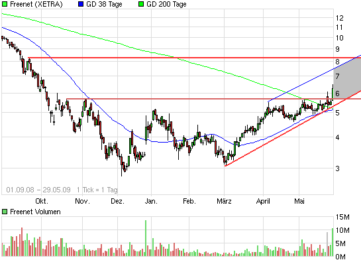Click the tall gray volume bar in late Mai

coord(327,244)
